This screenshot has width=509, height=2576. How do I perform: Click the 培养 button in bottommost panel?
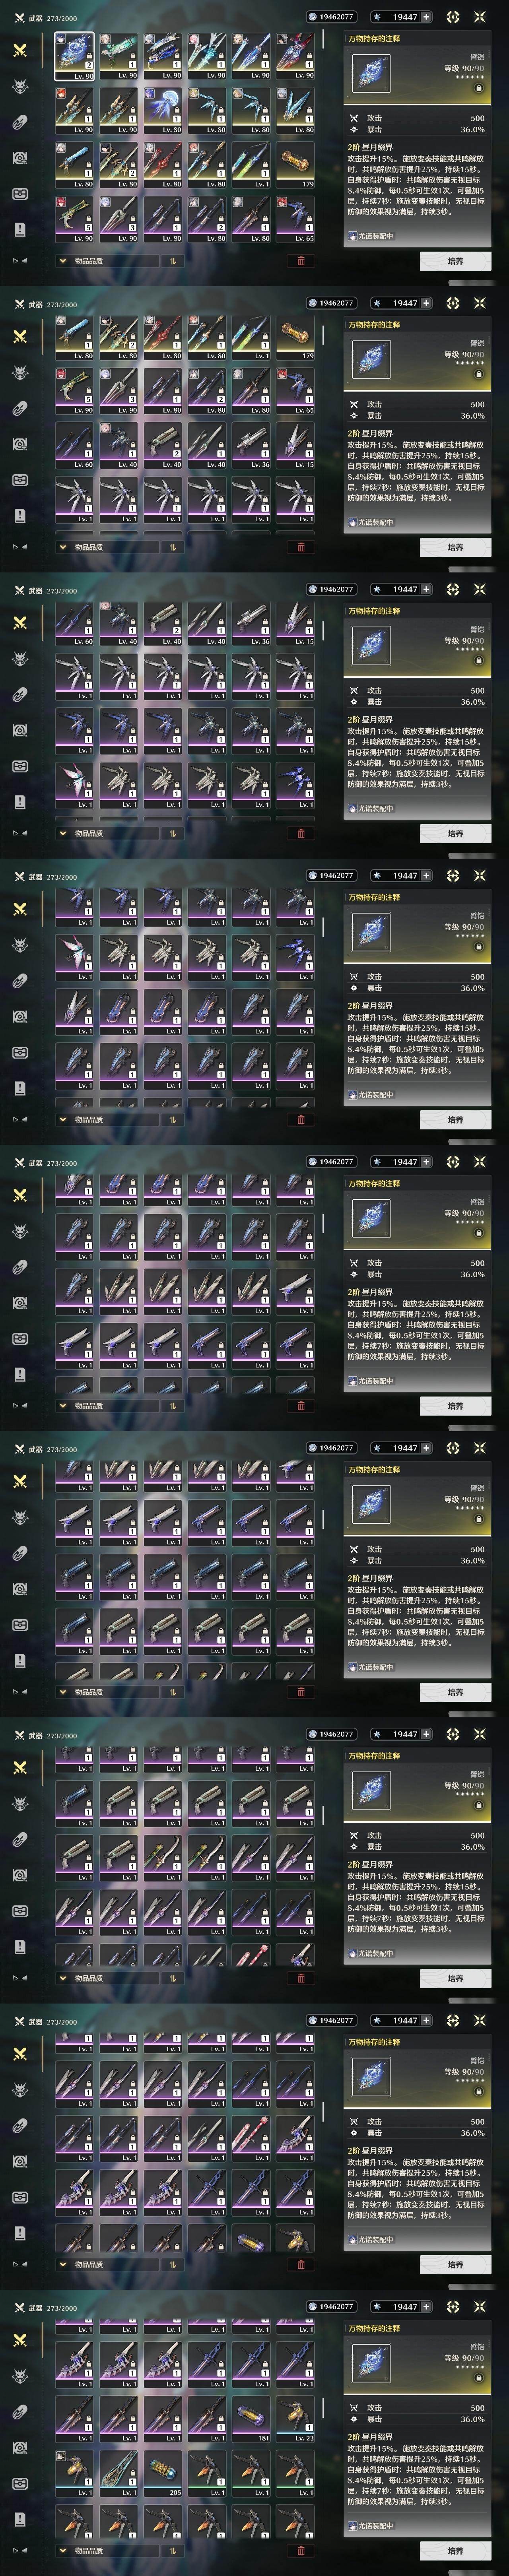455,2551
